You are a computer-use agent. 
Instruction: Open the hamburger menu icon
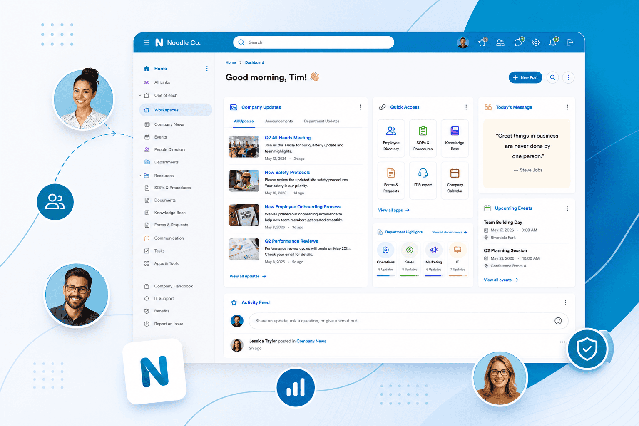point(146,42)
